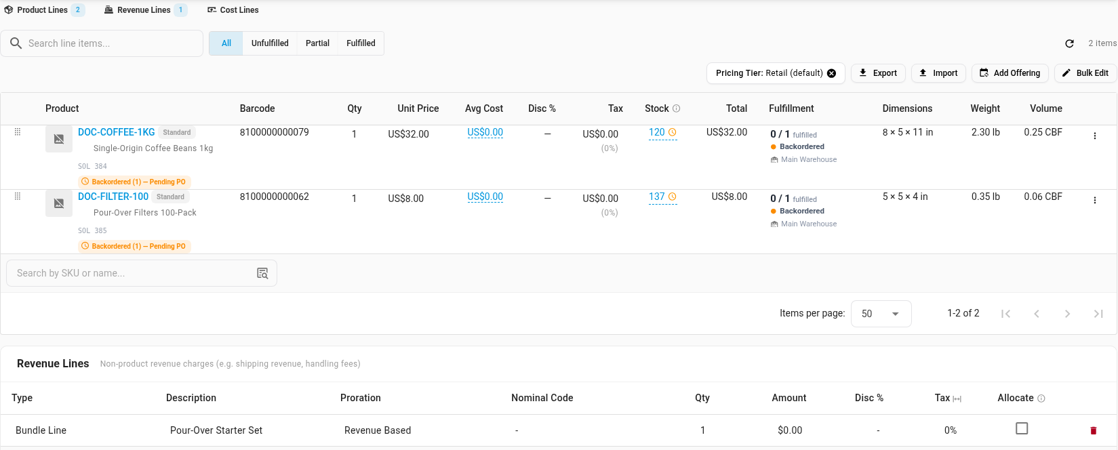Click the US$32.00 unit price cell

pos(409,134)
